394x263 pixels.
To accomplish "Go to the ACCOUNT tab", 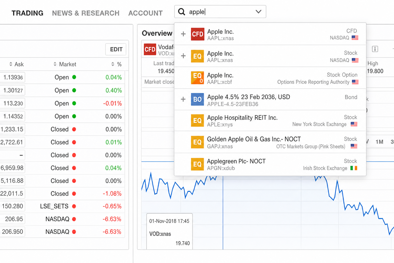I will click(145, 13).
